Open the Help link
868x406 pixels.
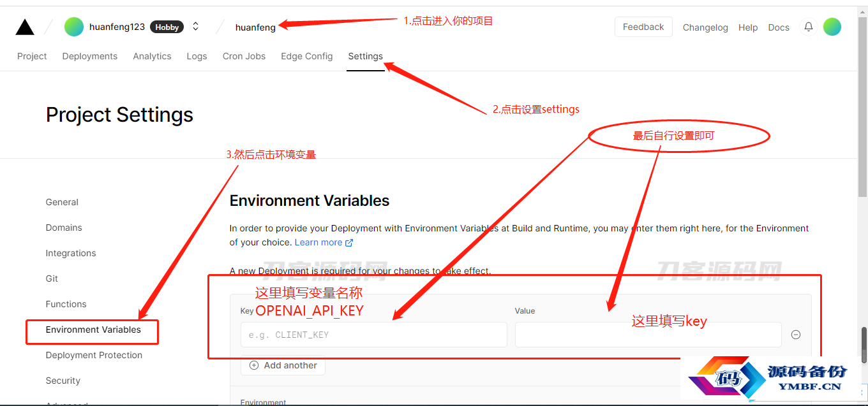(x=748, y=27)
